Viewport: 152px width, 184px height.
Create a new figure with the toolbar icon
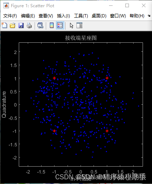(4, 25)
